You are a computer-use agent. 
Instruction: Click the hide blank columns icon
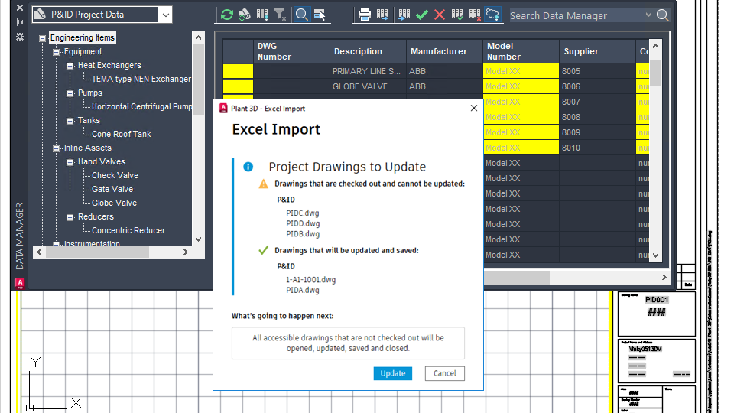[x=262, y=15]
